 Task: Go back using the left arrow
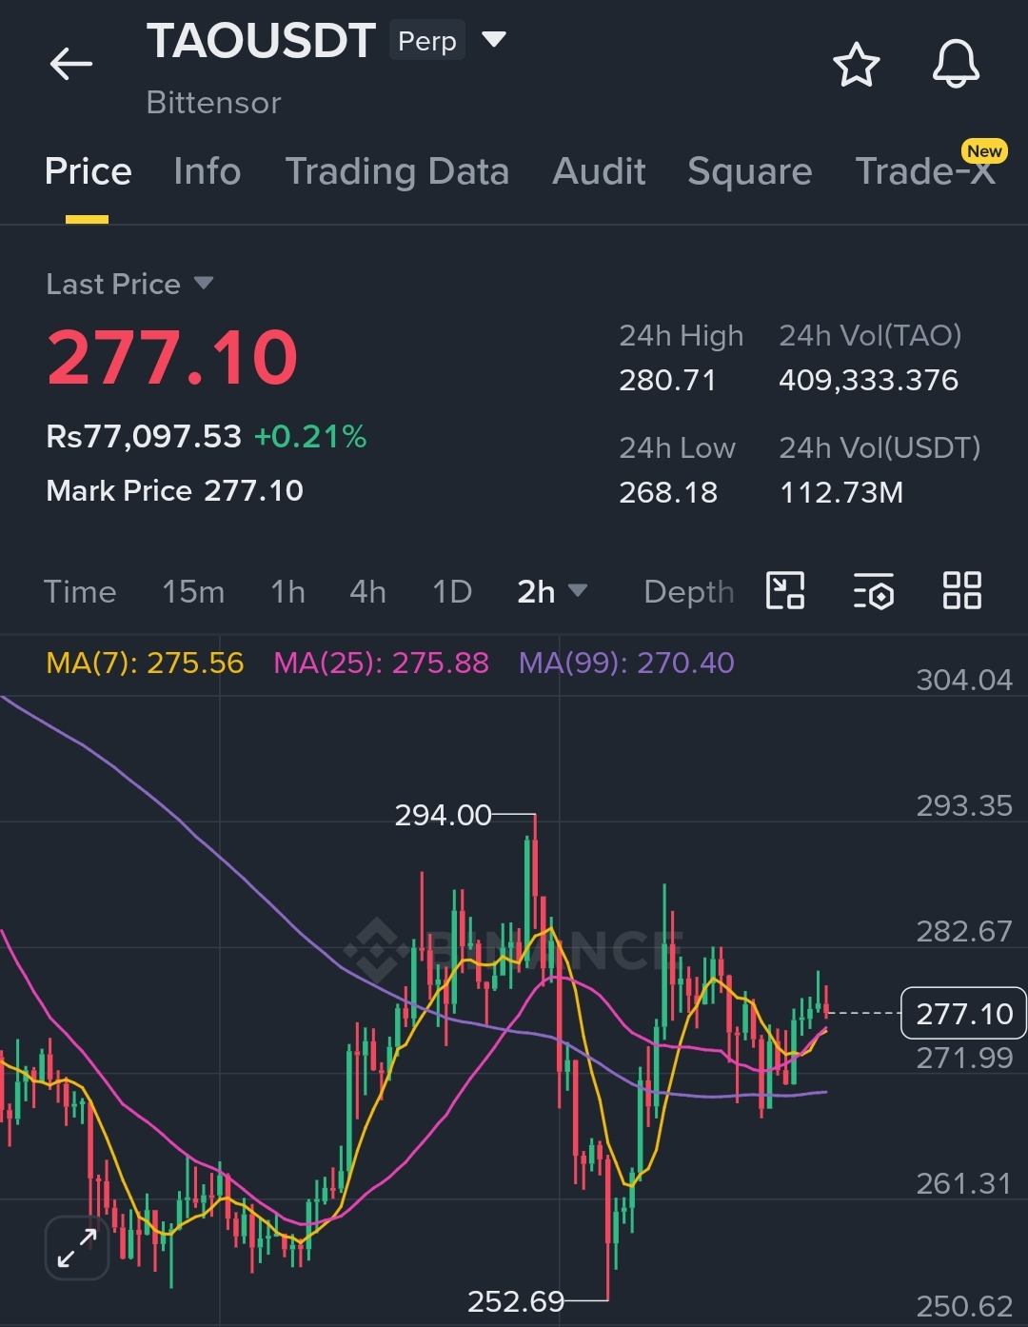click(71, 65)
